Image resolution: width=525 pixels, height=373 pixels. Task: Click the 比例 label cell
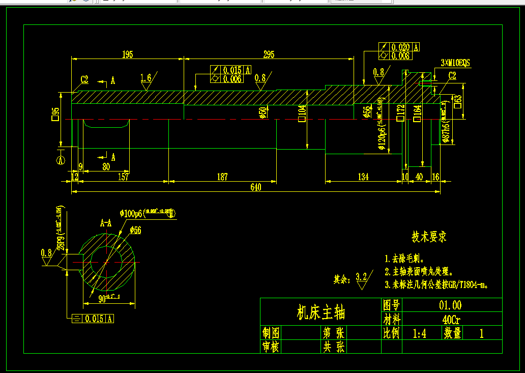coord(391,333)
